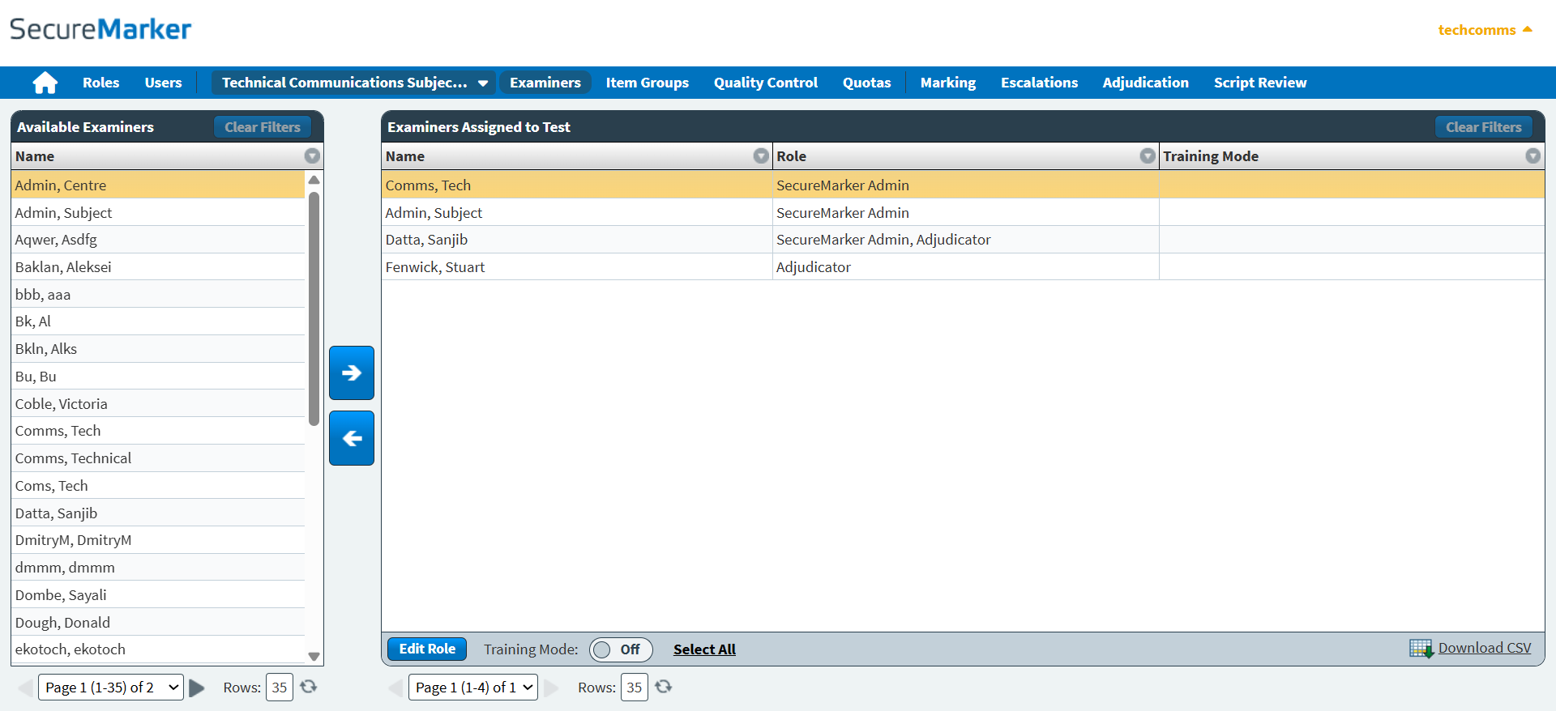This screenshot has width=1556, height=711.
Task: Toggle the Training Mode switch
Action: click(620, 649)
